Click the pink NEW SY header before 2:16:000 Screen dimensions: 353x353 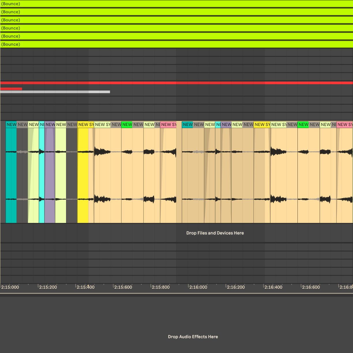click(168, 125)
